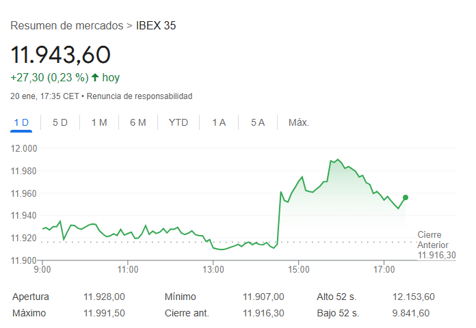Show the 6 M chart view
The image size is (476, 328).
click(138, 122)
